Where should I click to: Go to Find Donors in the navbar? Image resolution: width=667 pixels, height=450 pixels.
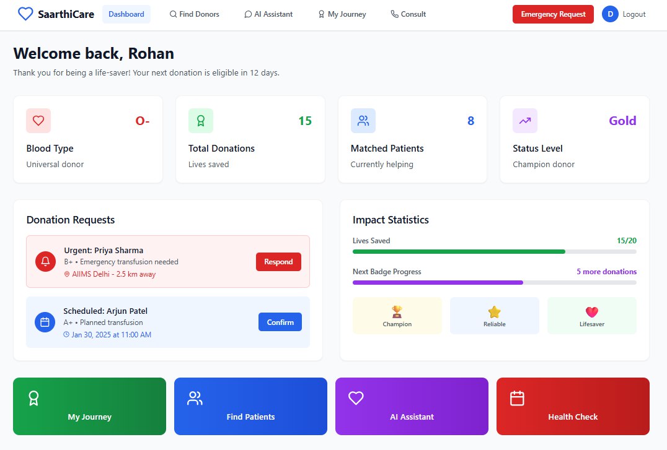(195, 14)
